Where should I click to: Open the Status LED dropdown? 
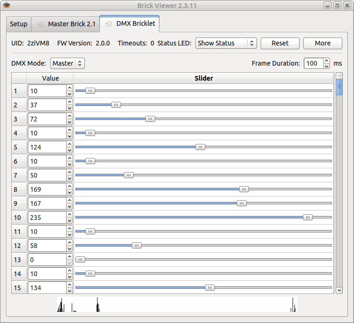coord(226,43)
